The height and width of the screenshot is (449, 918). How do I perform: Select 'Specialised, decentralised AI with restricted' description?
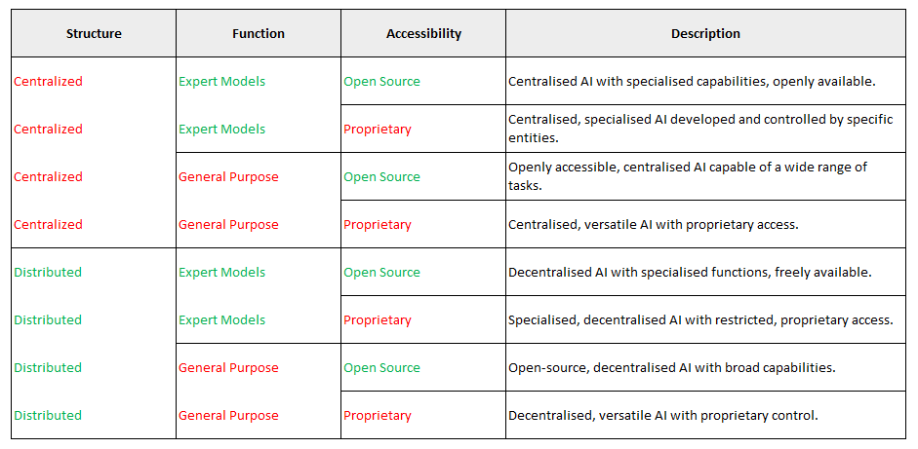(700, 320)
